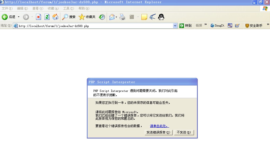Click the Windows flag logo throbber
Screen dimensions: 270x157
[x=265, y=8]
